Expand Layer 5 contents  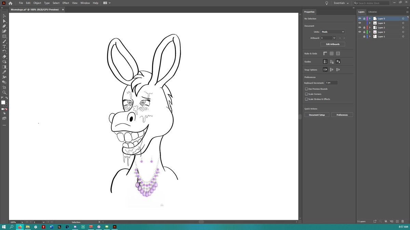coord(370,19)
